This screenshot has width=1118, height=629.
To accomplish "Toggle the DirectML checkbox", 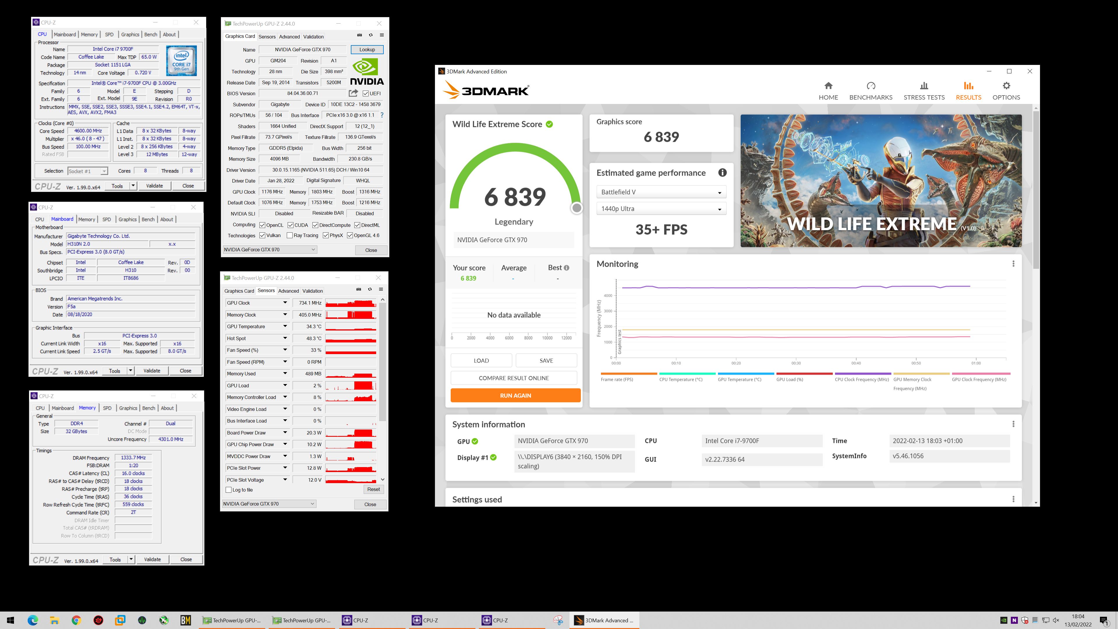I will click(x=357, y=225).
